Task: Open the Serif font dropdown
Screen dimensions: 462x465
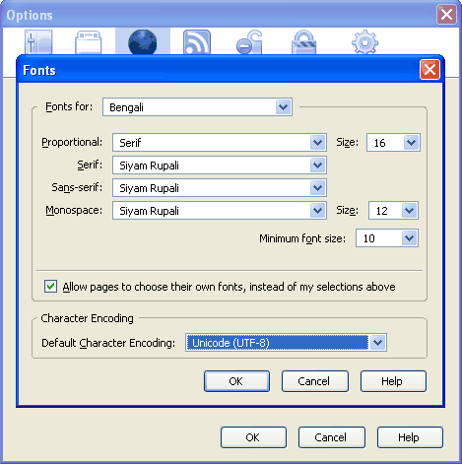Action: coord(220,166)
